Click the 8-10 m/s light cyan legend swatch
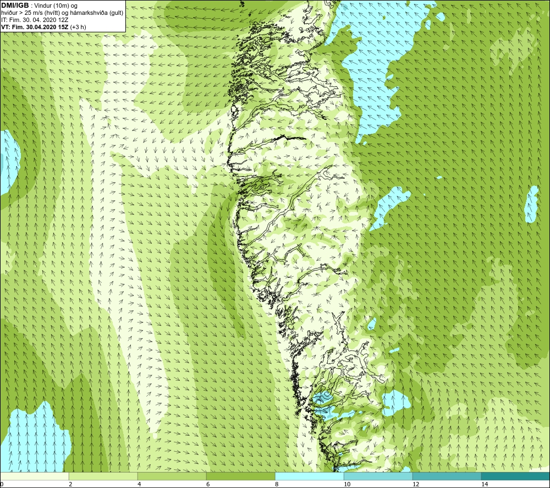The image size is (550, 488). 309,476
